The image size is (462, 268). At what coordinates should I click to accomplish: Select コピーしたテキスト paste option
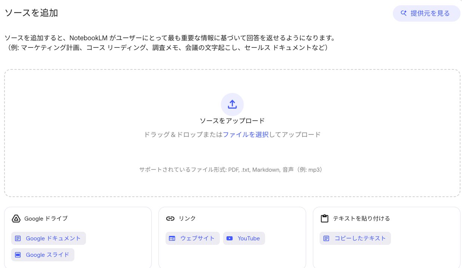pyautogui.click(x=355, y=238)
